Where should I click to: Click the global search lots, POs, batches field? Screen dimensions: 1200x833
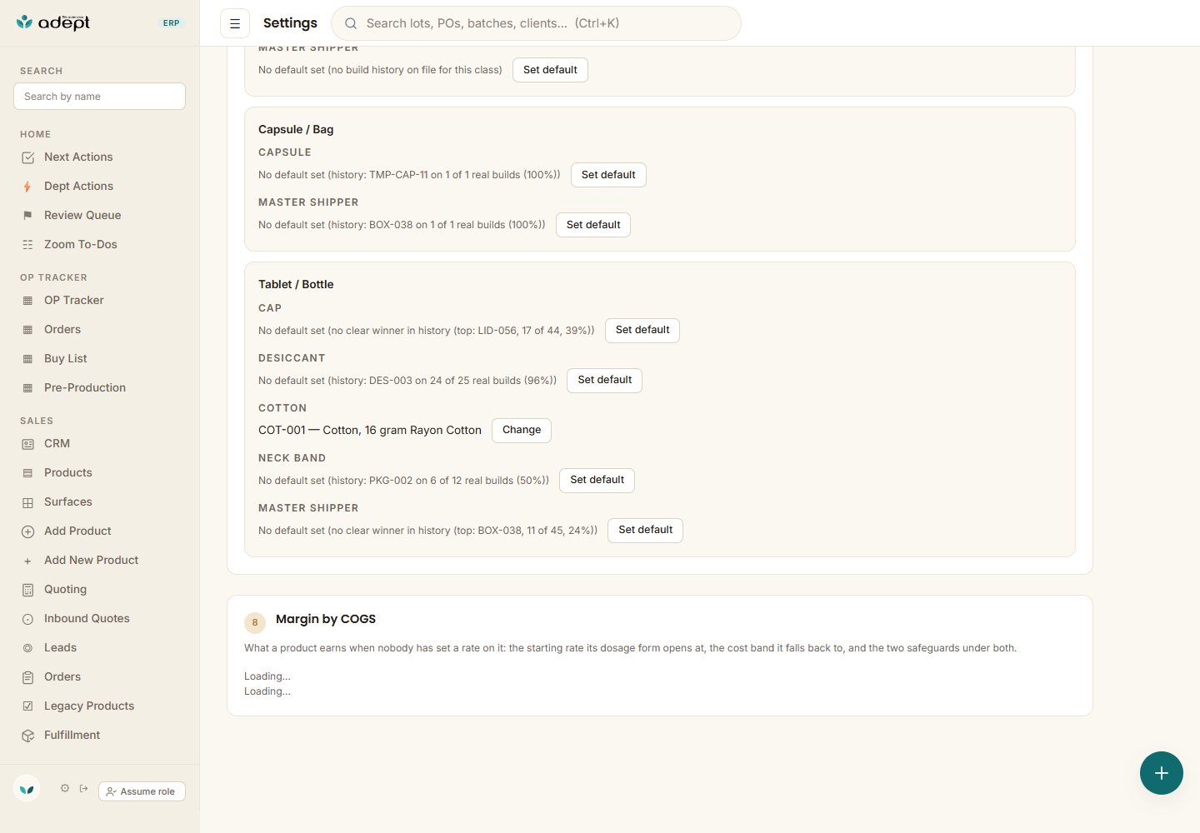[536, 23]
